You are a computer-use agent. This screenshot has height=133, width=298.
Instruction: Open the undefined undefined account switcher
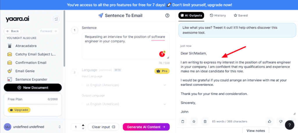pos(33,127)
